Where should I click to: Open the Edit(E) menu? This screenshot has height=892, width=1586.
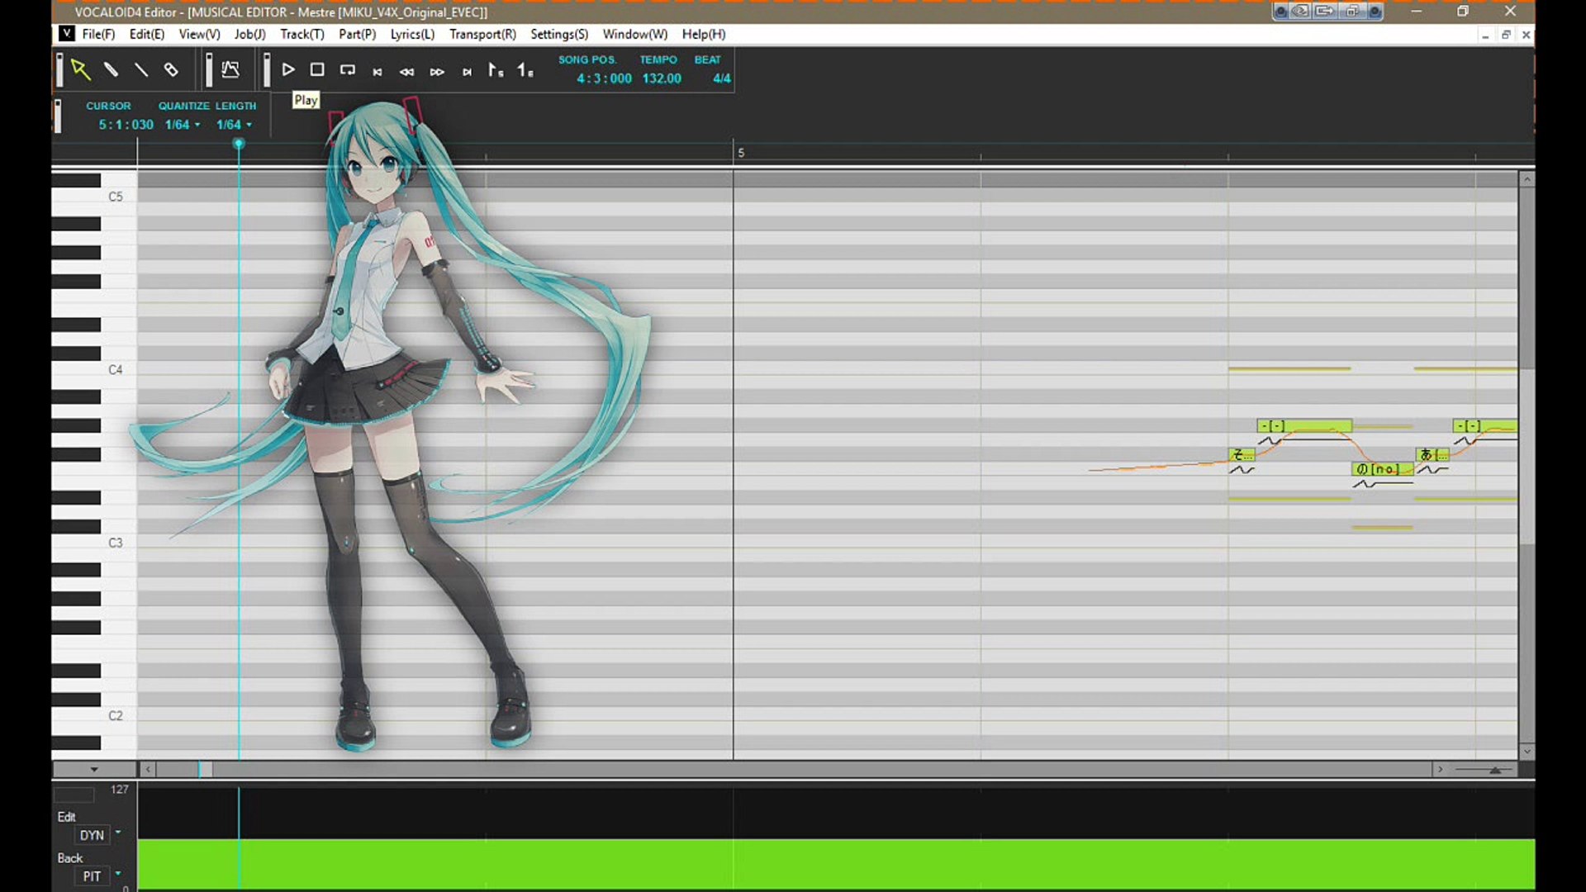pyautogui.click(x=146, y=34)
